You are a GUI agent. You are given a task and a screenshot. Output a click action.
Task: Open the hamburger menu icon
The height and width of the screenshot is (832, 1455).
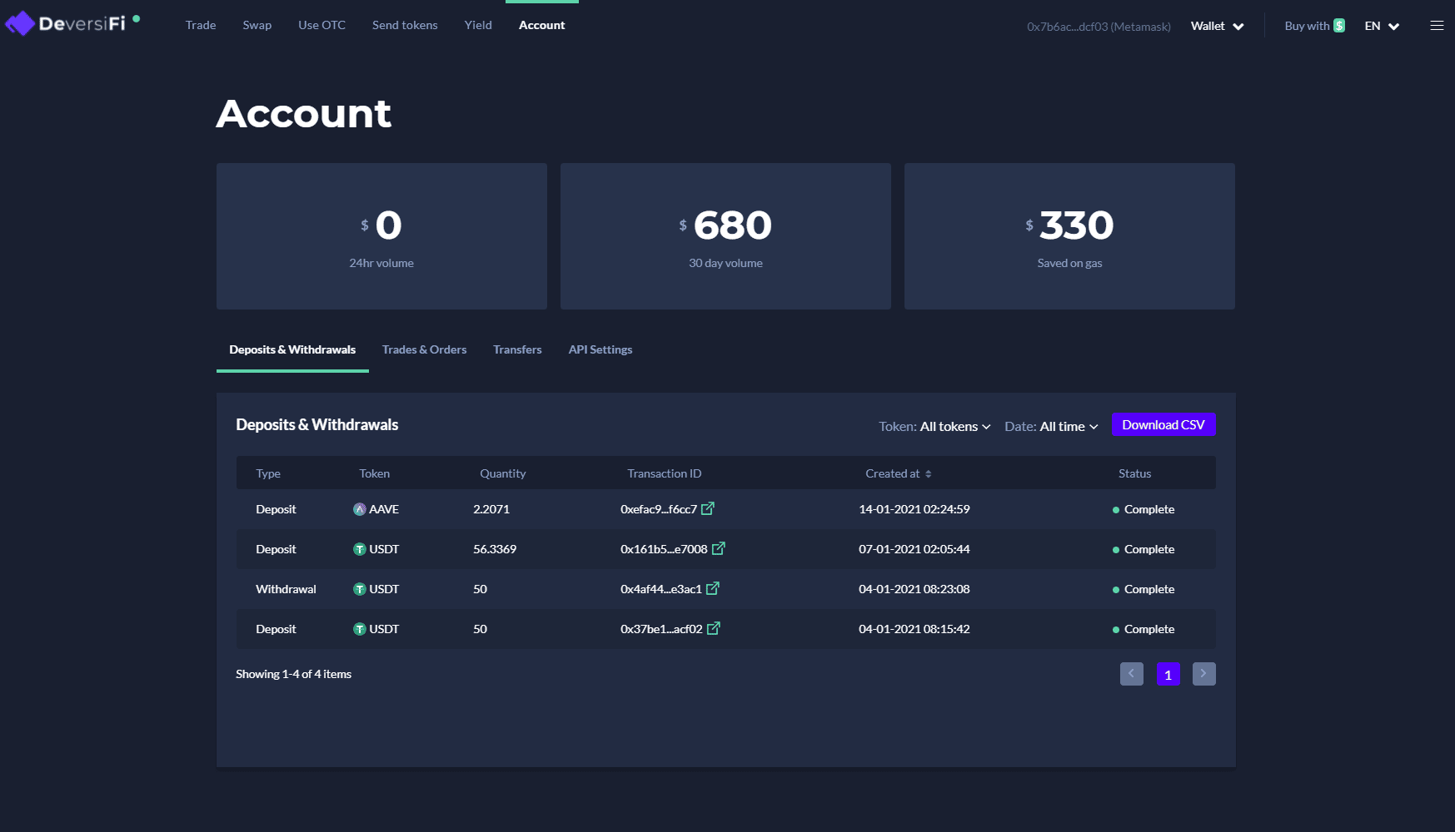tap(1437, 26)
